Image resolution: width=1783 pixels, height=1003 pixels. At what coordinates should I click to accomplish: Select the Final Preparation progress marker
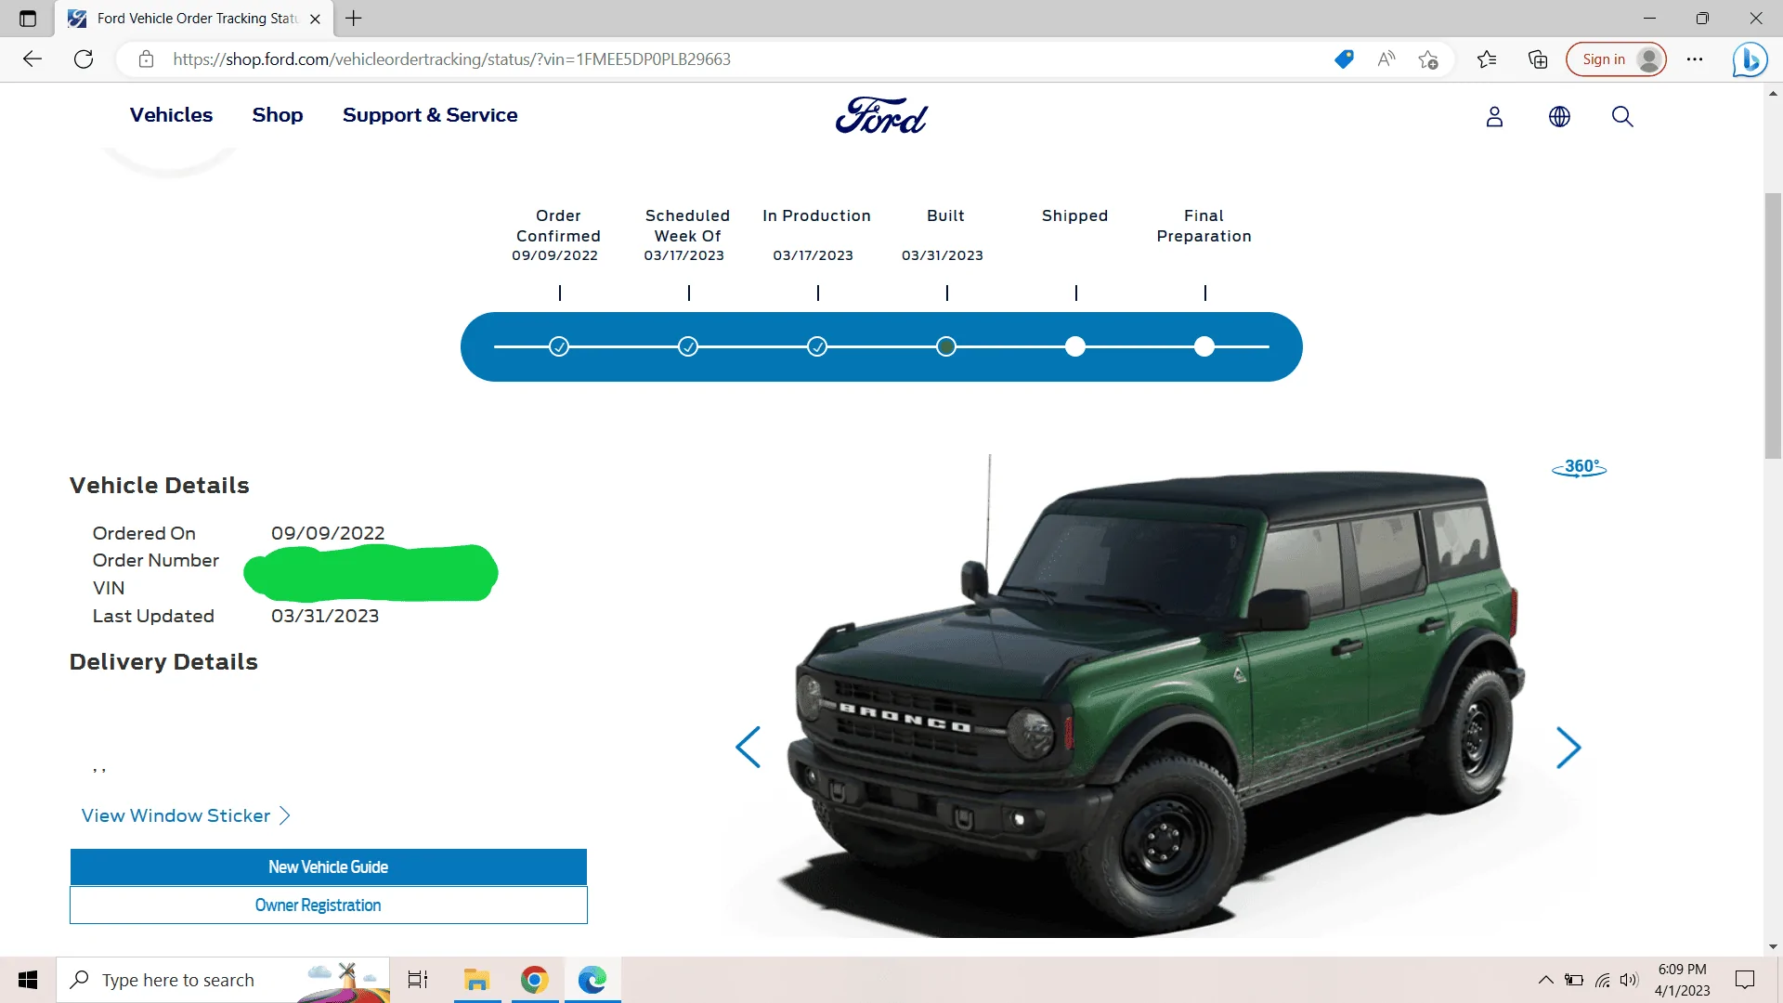pos(1204,346)
